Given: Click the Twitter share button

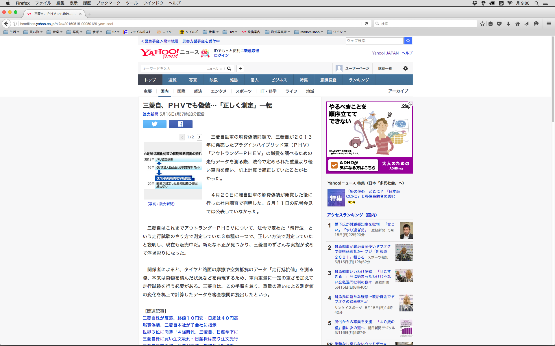Looking at the screenshot, I should tap(154, 124).
